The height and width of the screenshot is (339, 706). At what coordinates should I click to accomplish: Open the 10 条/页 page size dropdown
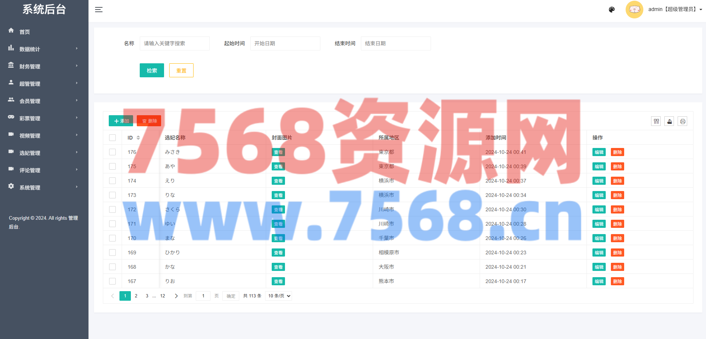pyautogui.click(x=279, y=296)
